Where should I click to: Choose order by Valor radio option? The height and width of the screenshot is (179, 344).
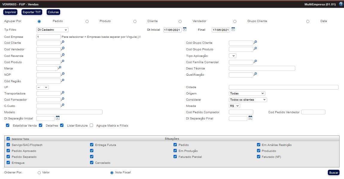[x=39, y=173]
